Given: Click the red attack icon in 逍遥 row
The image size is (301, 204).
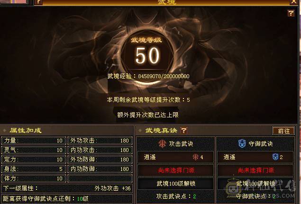Looking at the screenshot, I should (x=195, y=157).
